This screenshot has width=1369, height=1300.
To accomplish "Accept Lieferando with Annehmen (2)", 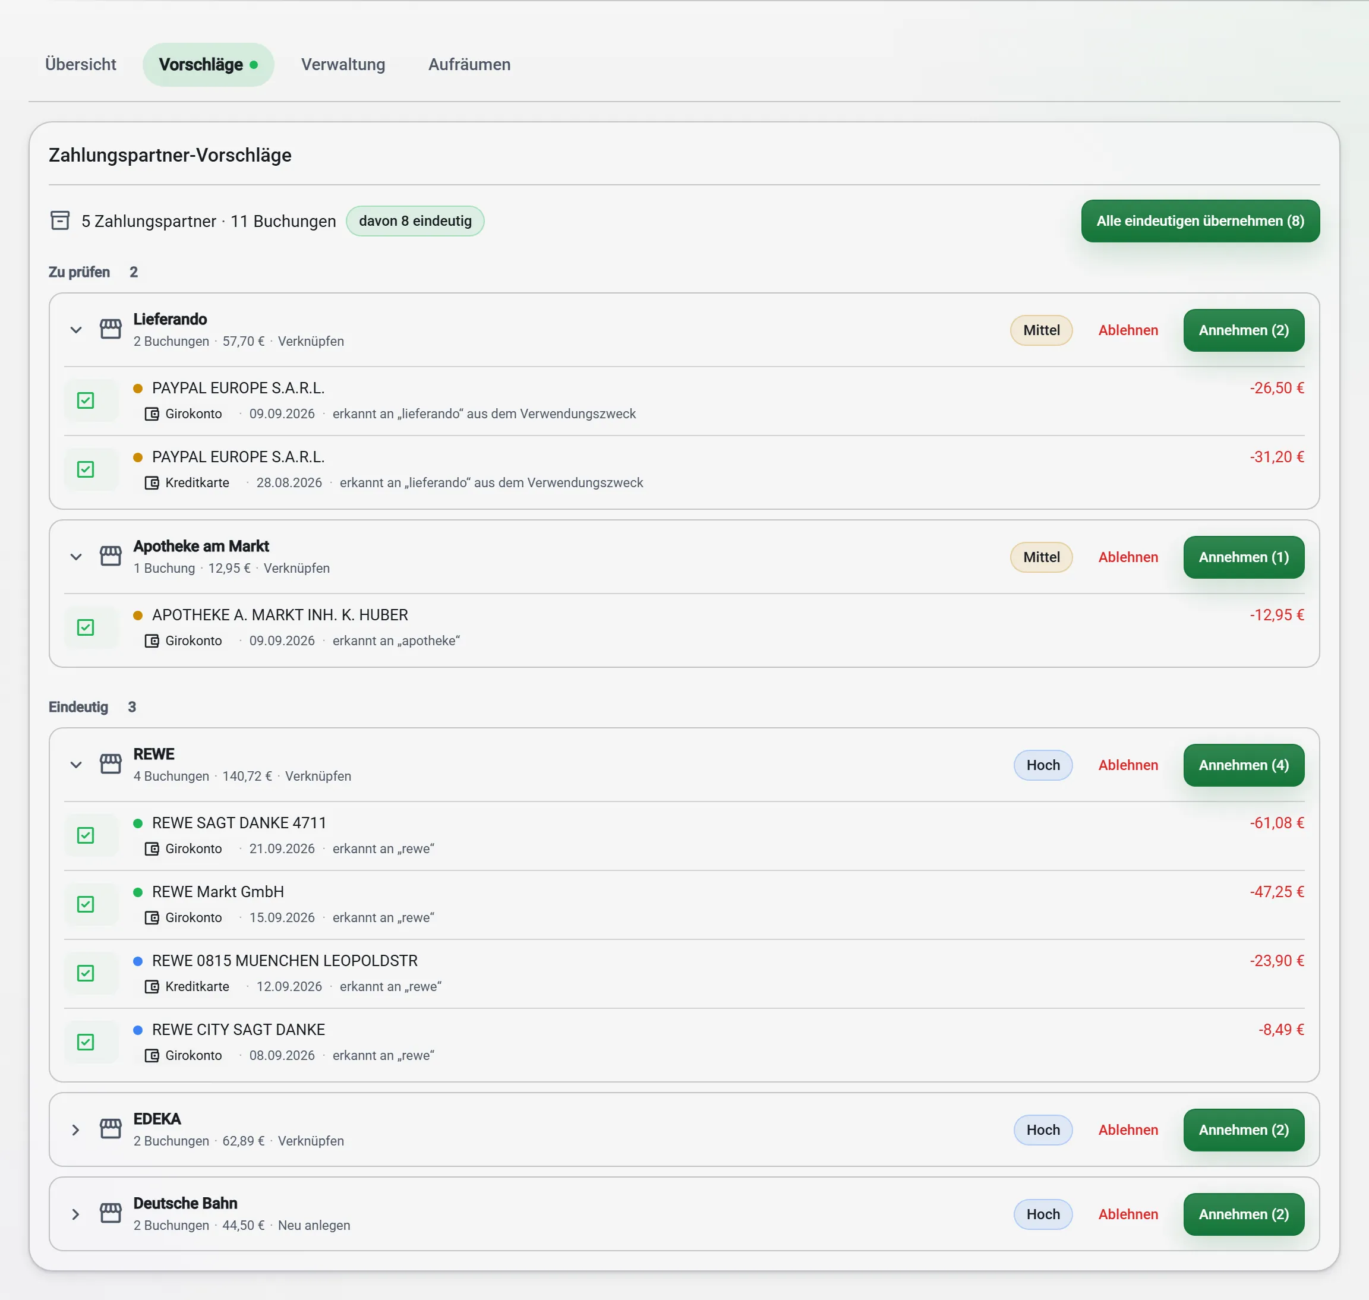I will click(x=1244, y=330).
